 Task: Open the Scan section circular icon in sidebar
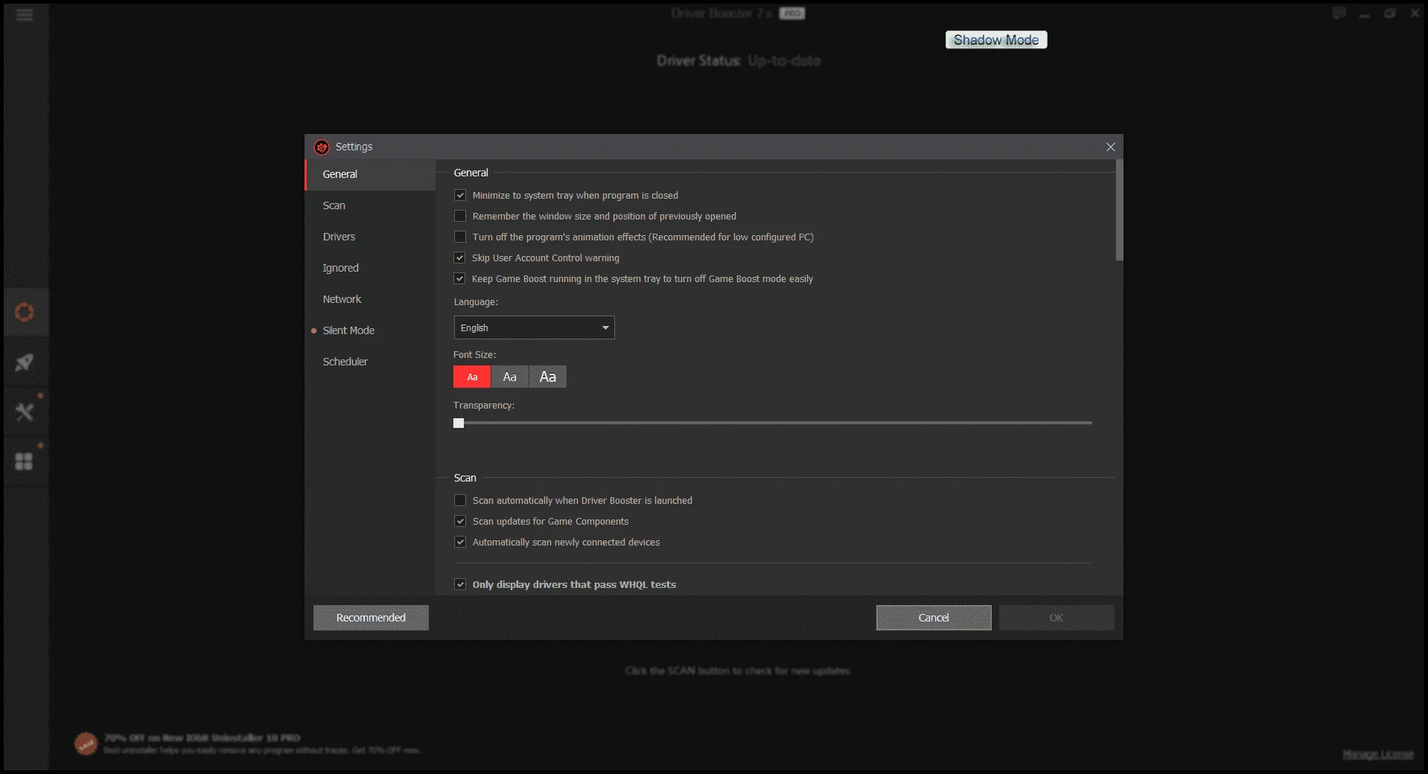(x=25, y=312)
